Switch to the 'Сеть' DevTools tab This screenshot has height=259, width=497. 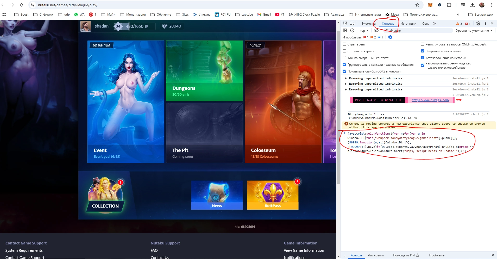(x=425, y=24)
